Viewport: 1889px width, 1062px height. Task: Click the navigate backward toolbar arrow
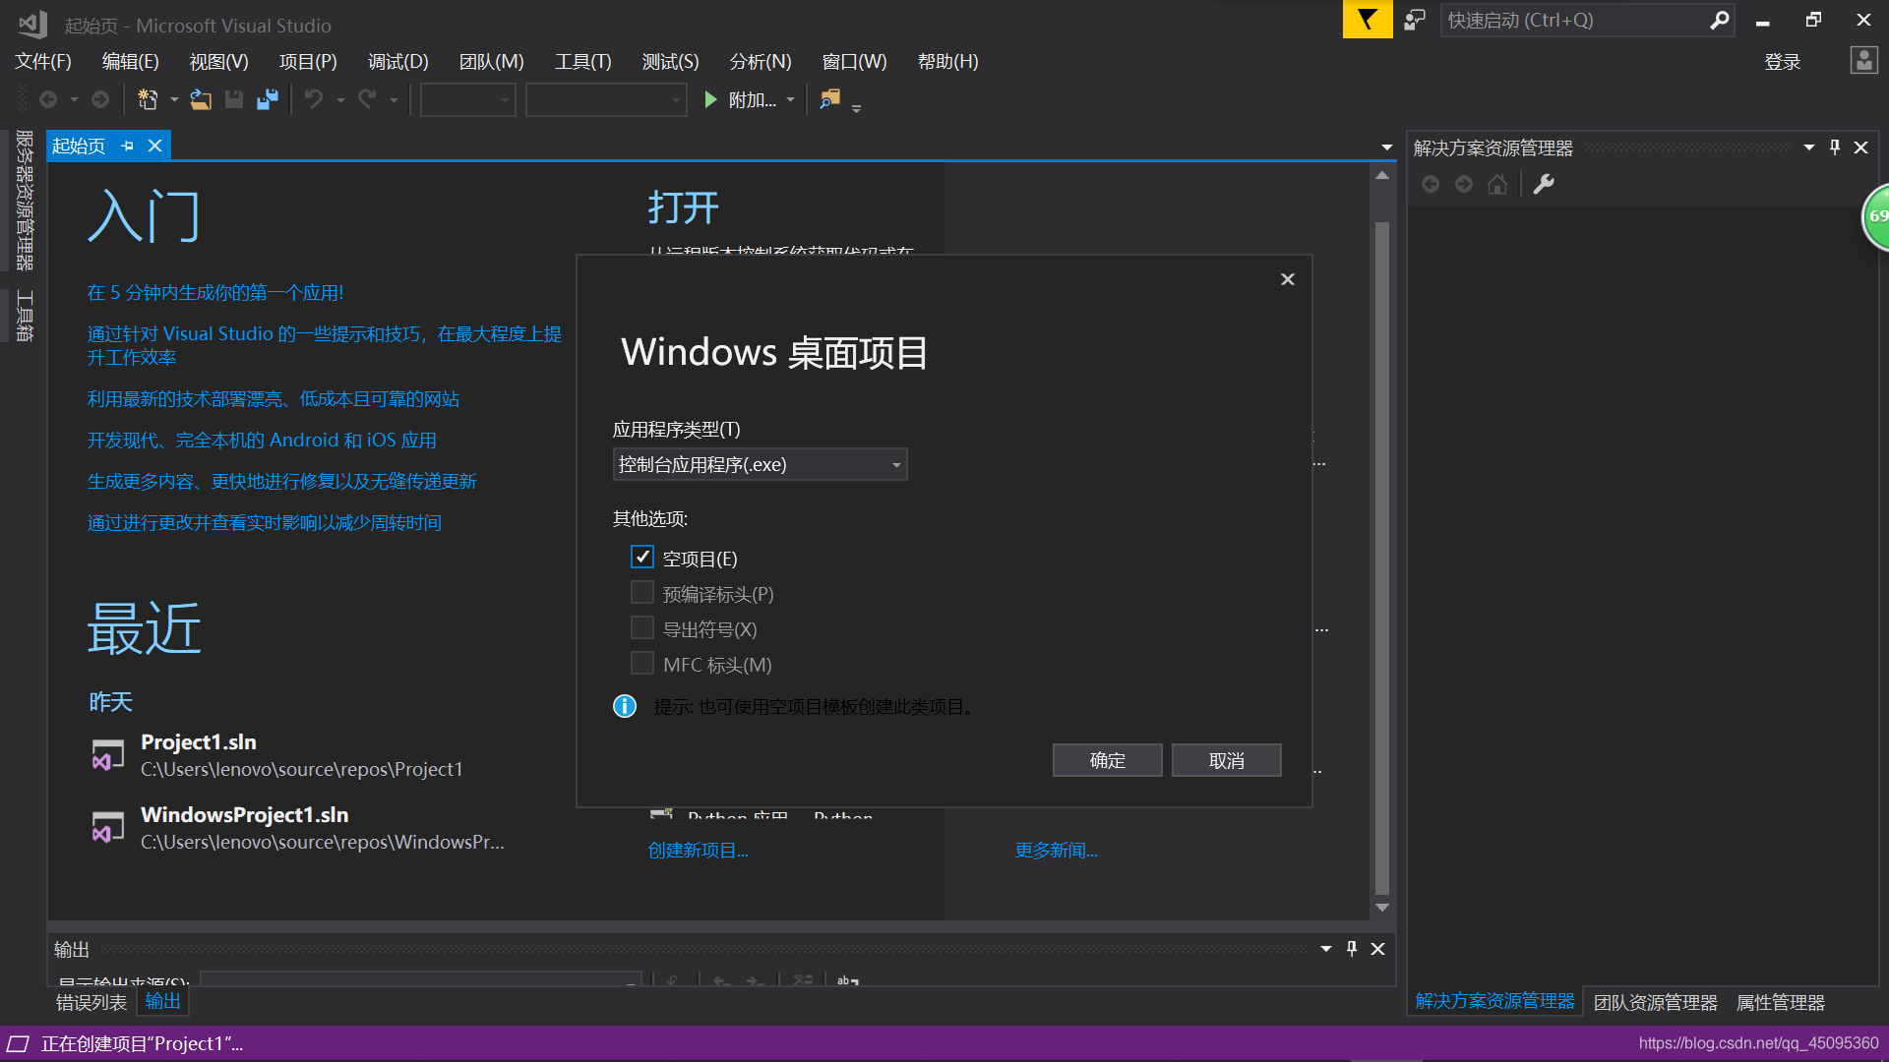tap(47, 99)
